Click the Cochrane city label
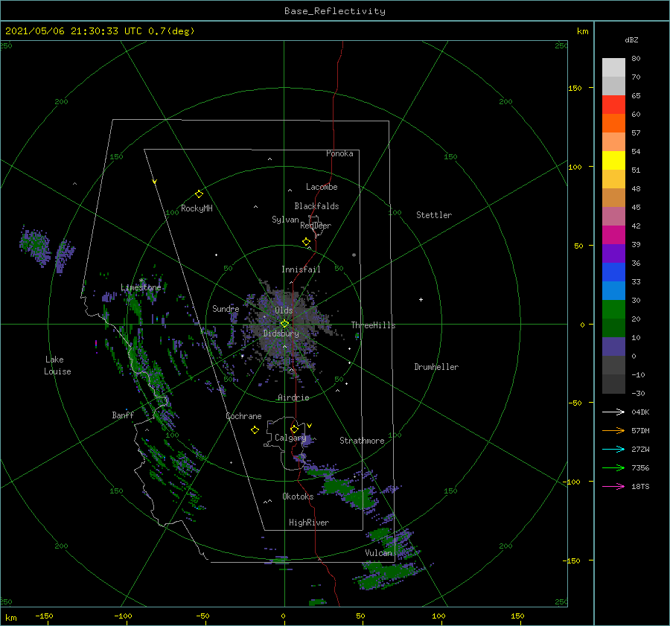This screenshot has width=670, height=626. (243, 416)
